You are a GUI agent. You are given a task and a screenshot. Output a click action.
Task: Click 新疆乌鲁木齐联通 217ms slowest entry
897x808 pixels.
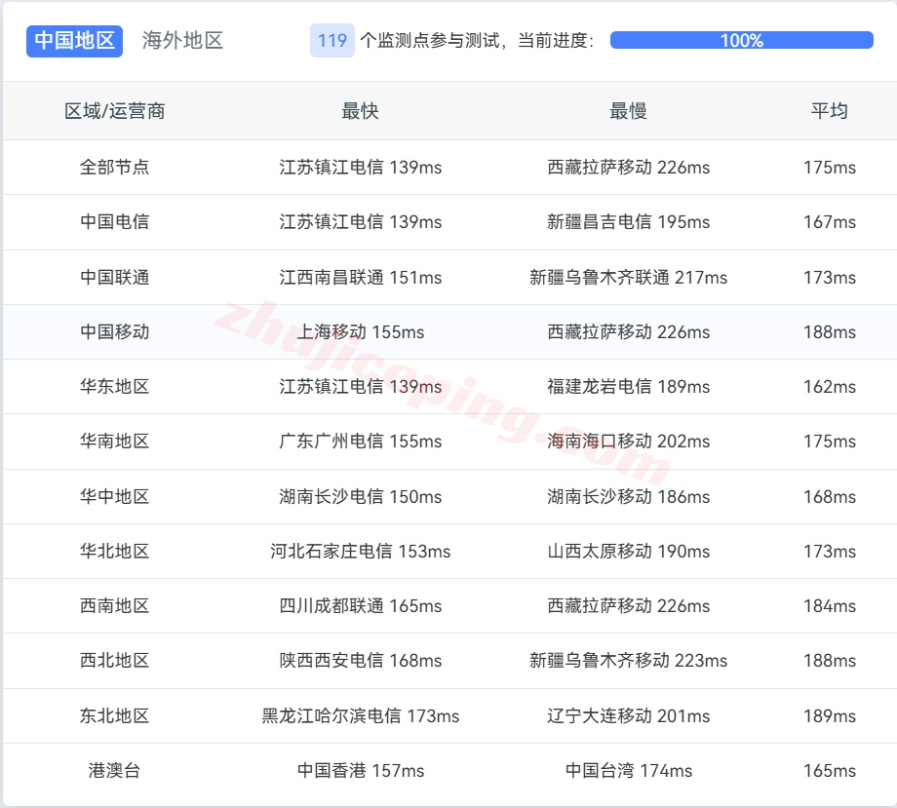(x=628, y=278)
